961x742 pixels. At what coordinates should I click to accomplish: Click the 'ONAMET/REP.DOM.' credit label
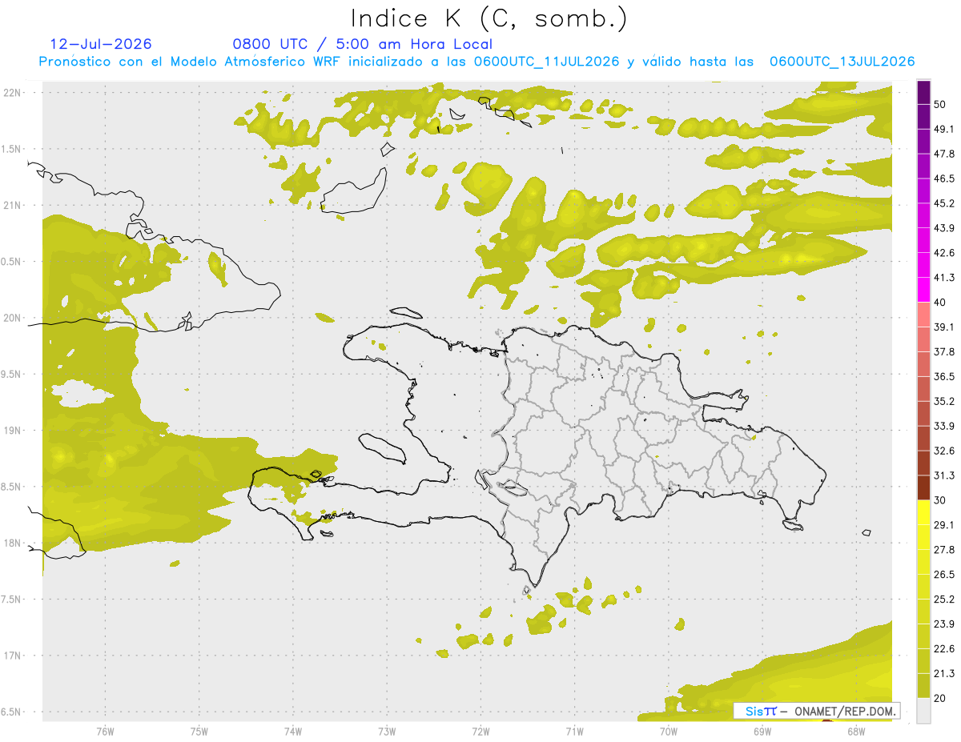(x=844, y=711)
